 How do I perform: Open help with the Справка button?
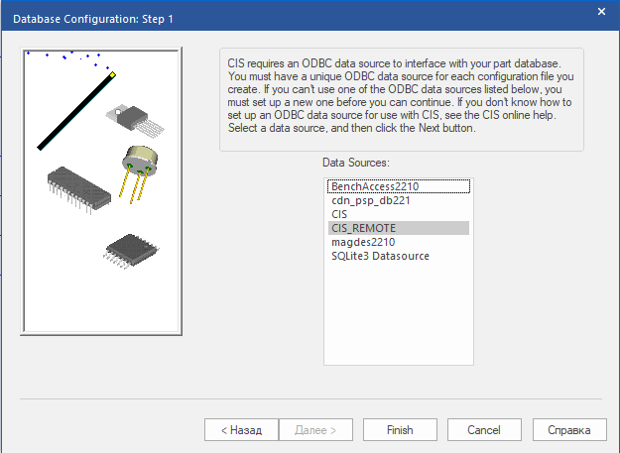point(569,430)
